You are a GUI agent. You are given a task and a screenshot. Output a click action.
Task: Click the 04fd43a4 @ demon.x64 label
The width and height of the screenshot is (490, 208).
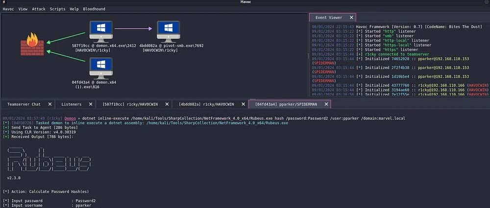click(x=94, y=82)
